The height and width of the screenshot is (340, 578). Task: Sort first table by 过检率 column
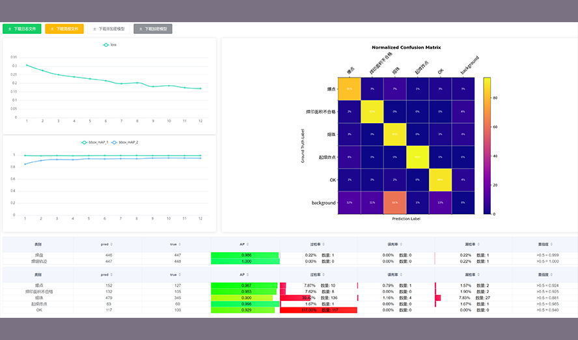click(x=324, y=245)
